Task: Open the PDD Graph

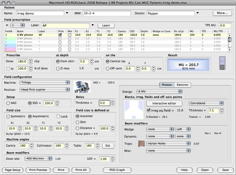Action: pos(117,170)
